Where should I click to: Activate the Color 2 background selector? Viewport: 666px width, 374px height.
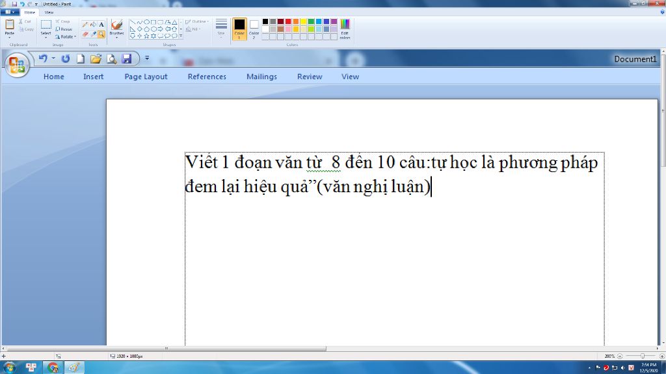(254, 29)
